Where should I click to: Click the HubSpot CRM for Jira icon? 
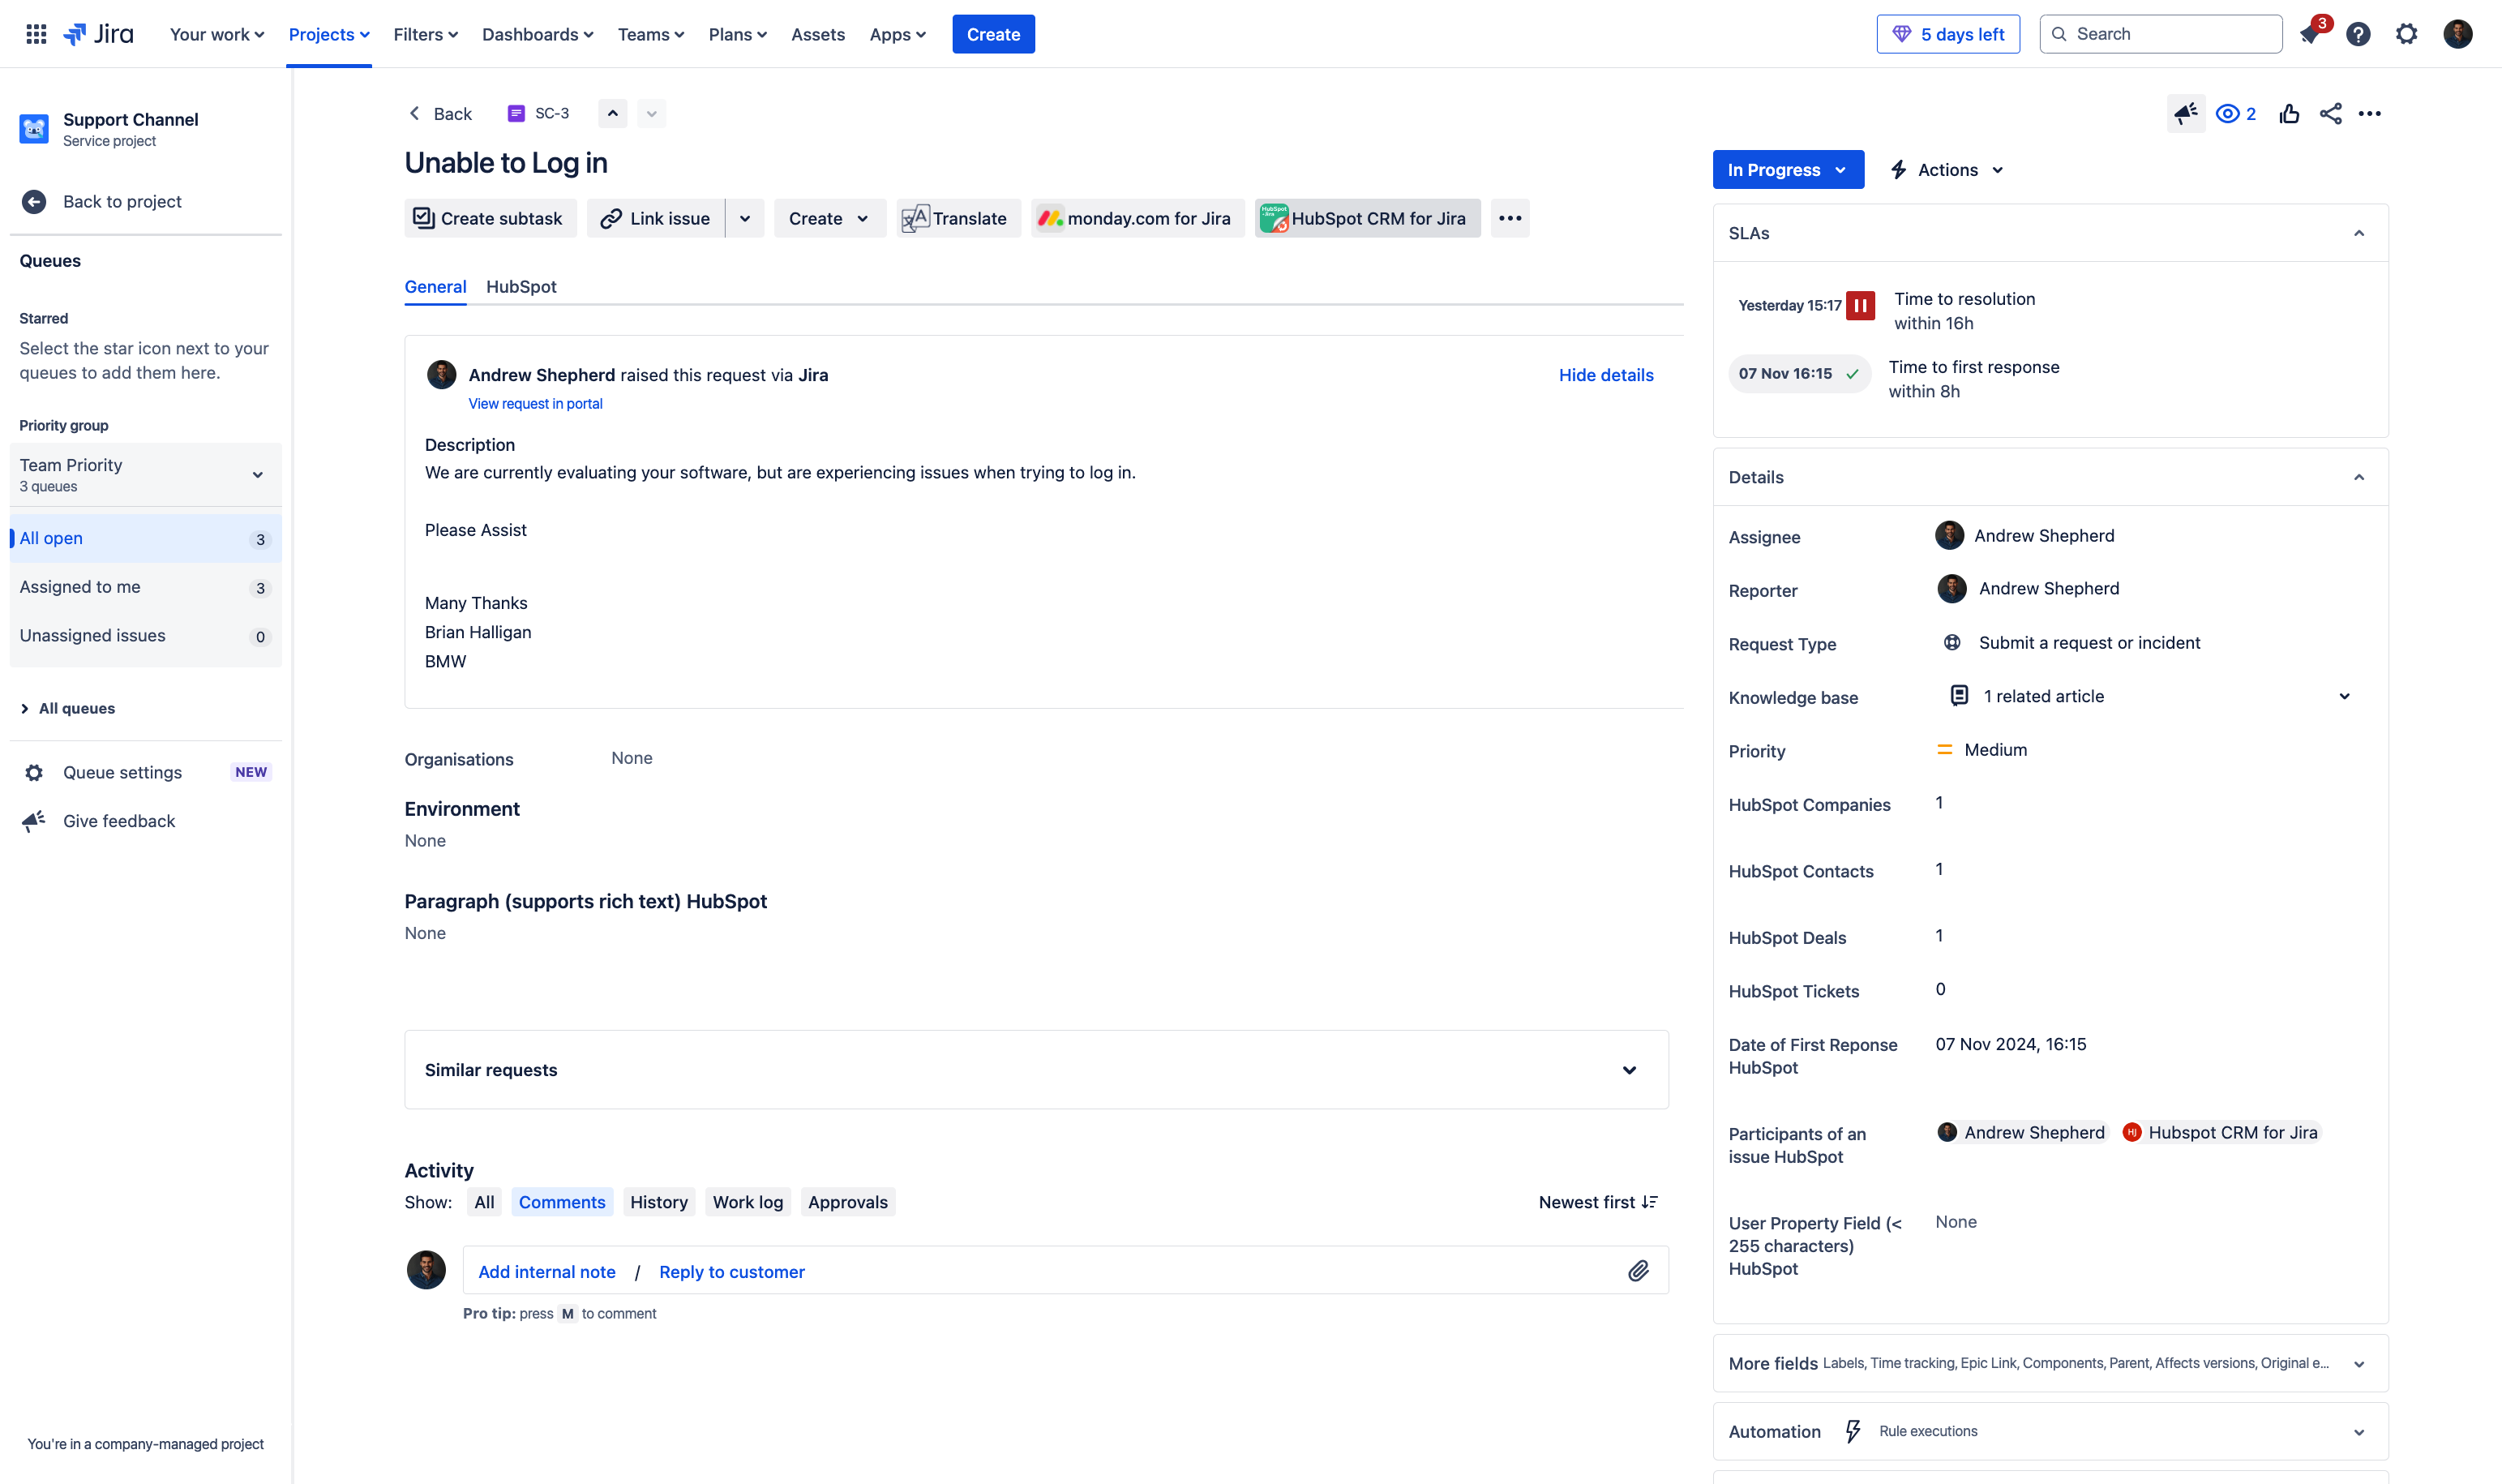pos(1275,219)
